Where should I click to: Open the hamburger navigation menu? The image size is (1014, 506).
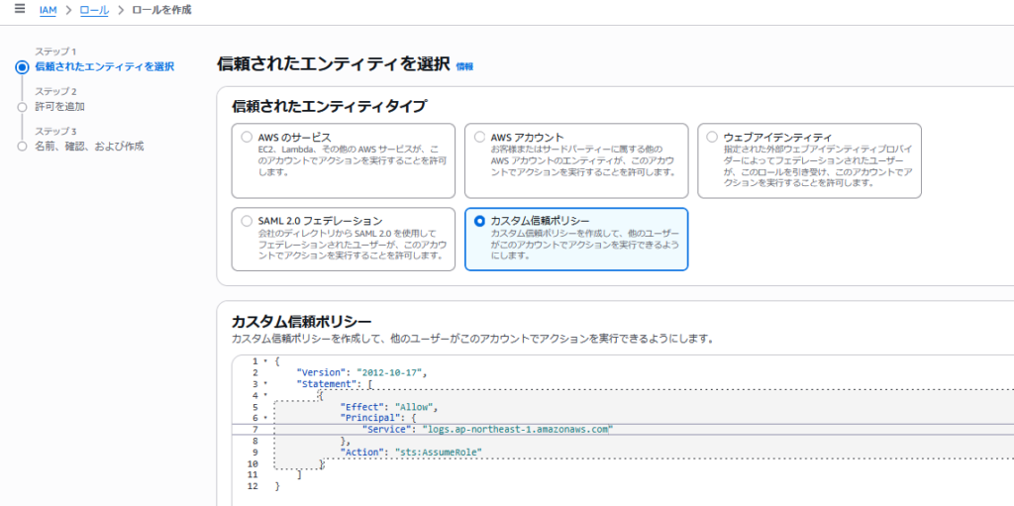pos(20,9)
